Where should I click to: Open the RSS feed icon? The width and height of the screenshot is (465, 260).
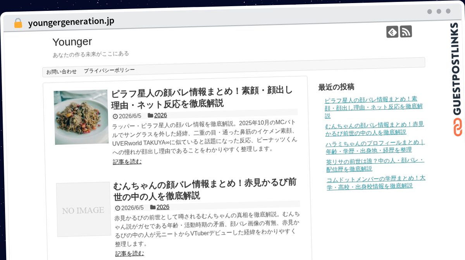[406, 31]
